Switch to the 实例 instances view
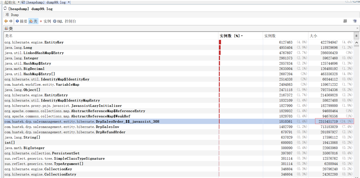This screenshot has height=178, width=360. [x=45, y=21]
